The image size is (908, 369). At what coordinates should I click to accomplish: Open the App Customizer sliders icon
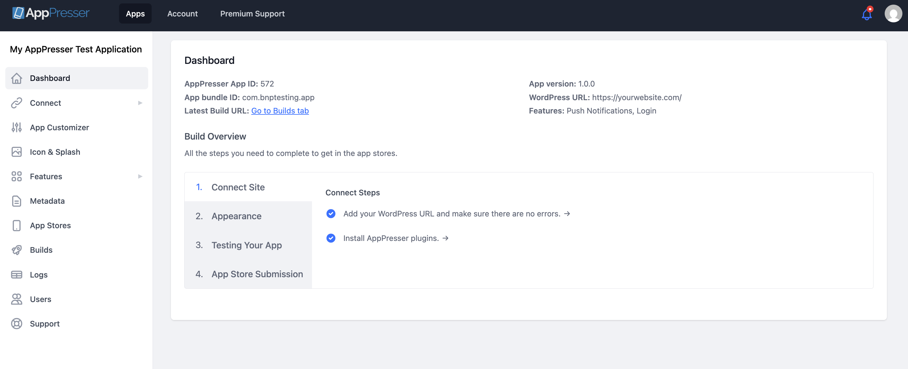(x=16, y=127)
